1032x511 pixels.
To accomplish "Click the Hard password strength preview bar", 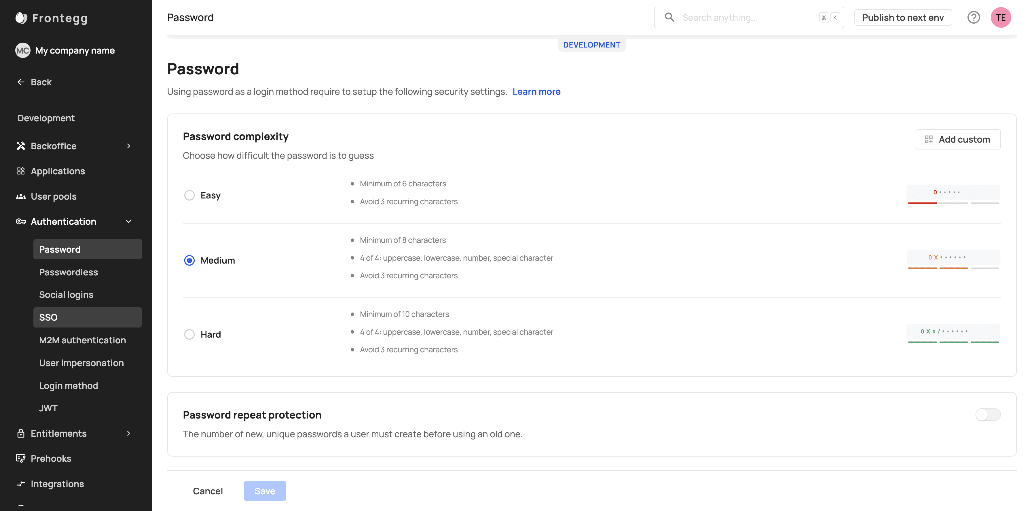I will (x=953, y=334).
